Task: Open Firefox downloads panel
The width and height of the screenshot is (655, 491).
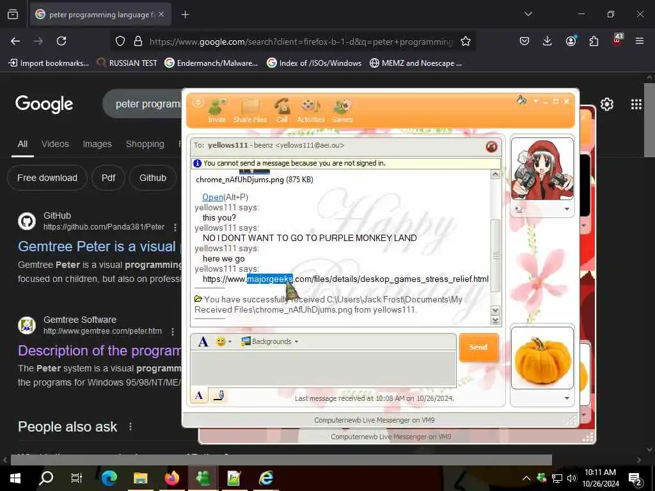Action: point(548,41)
